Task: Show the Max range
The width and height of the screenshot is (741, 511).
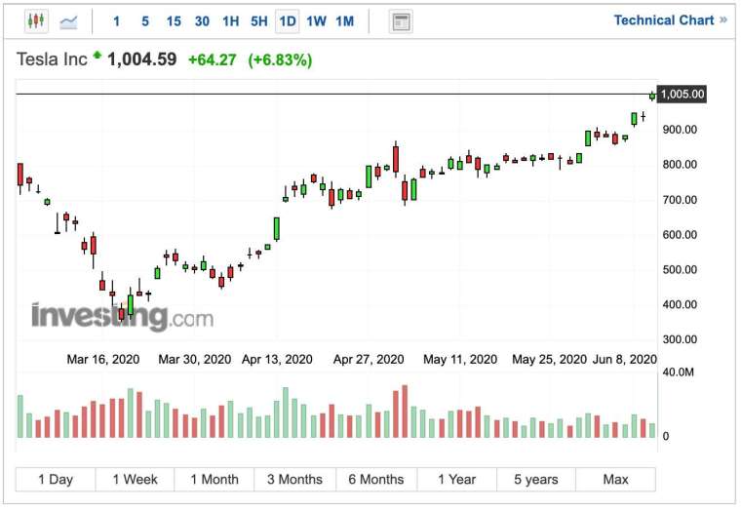Action: click(x=616, y=480)
